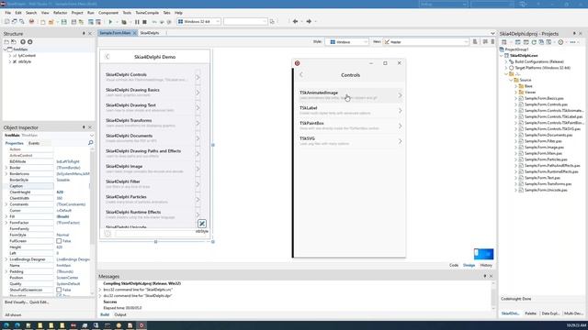Click the Bind Visually... link
The height and width of the screenshot is (330, 588).
(x=16, y=302)
